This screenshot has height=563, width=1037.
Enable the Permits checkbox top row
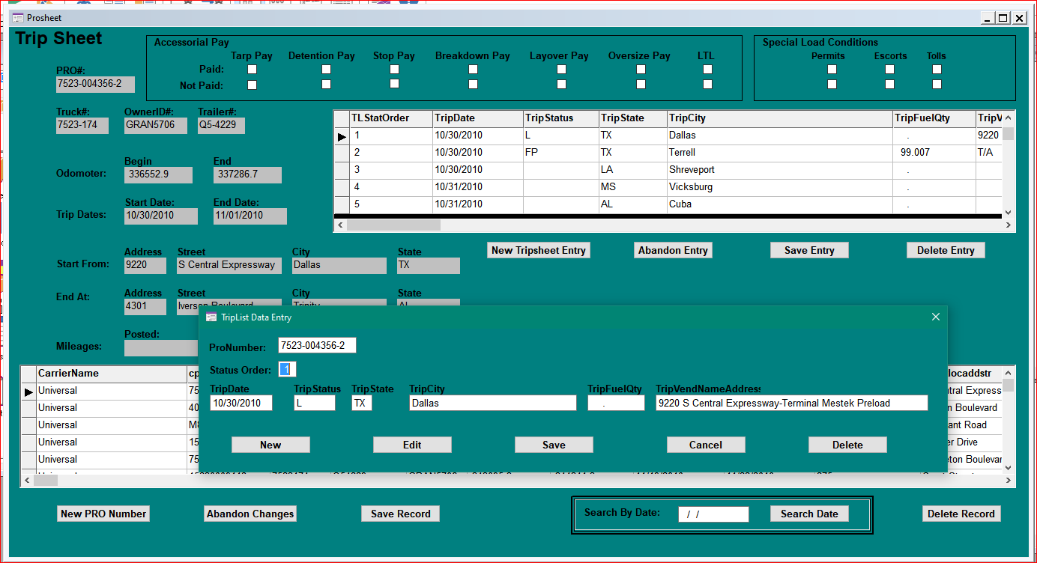(832, 70)
